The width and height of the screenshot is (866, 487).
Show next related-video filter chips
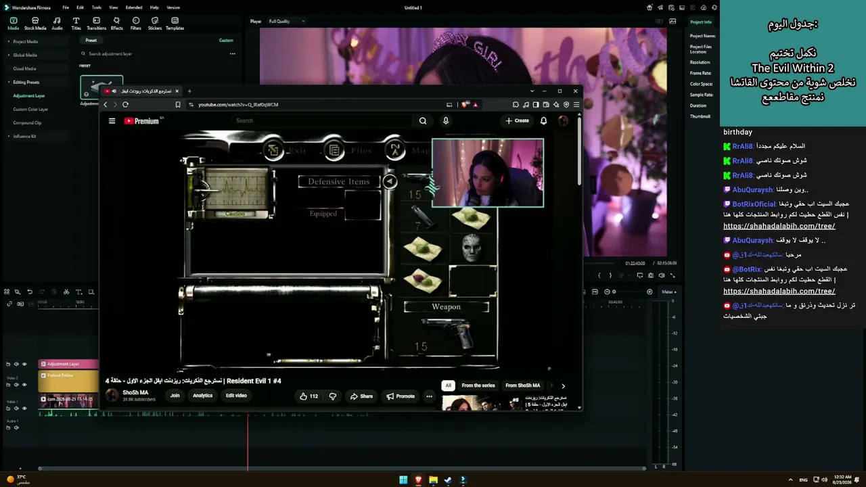click(563, 386)
